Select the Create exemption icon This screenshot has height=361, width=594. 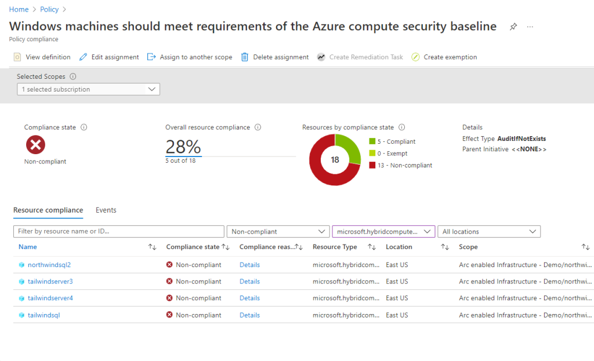pyautogui.click(x=414, y=57)
